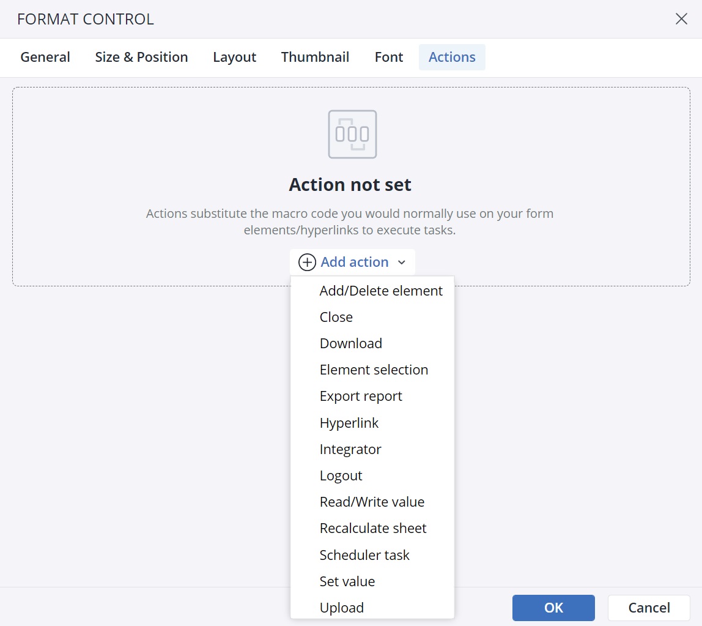Confirm with the OK button

point(553,608)
